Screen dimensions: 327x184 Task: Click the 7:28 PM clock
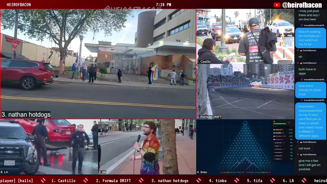click(x=163, y=5)
